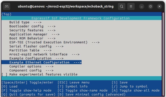
Task: Click the [Space/Enter] Toggle/enter hint
Action: pyautogui.click(x=27, y=82)
